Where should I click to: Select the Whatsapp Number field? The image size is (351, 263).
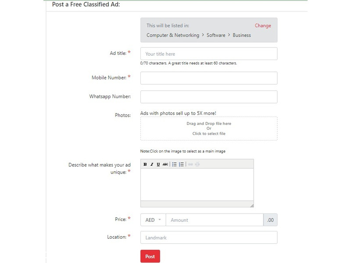coord(209,97)
